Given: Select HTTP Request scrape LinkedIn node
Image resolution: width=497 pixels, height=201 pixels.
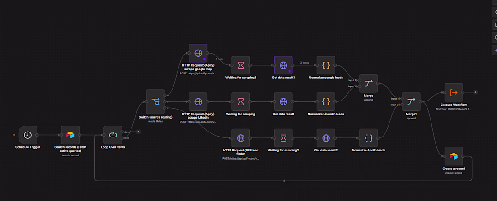Looking at the screenshot, I should [198, 101].
